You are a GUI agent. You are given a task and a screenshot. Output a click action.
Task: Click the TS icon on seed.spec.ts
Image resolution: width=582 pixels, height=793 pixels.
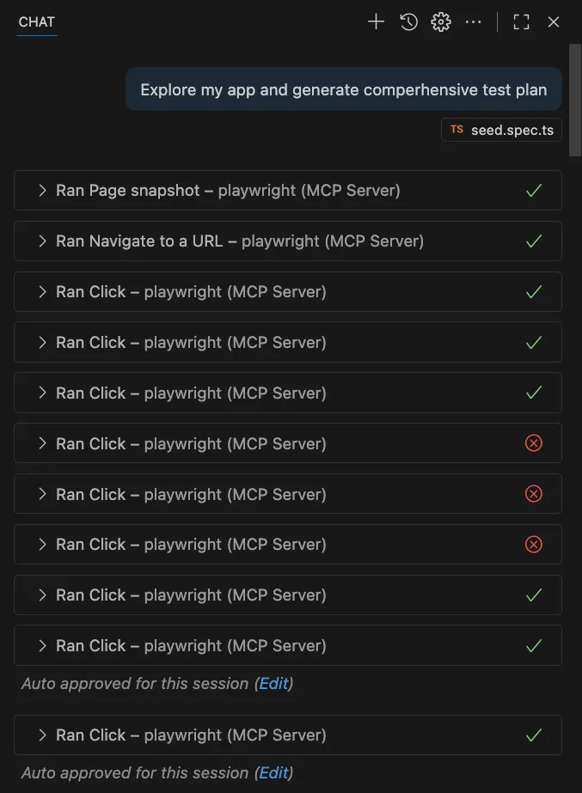tap(456, 131)
